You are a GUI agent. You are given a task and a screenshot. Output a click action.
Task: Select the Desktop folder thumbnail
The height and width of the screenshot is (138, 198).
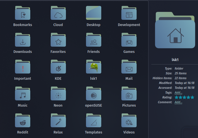click(94, 13)
